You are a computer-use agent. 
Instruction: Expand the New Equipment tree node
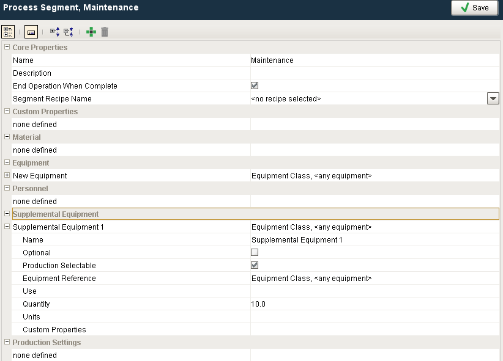[x=7, y=176]
